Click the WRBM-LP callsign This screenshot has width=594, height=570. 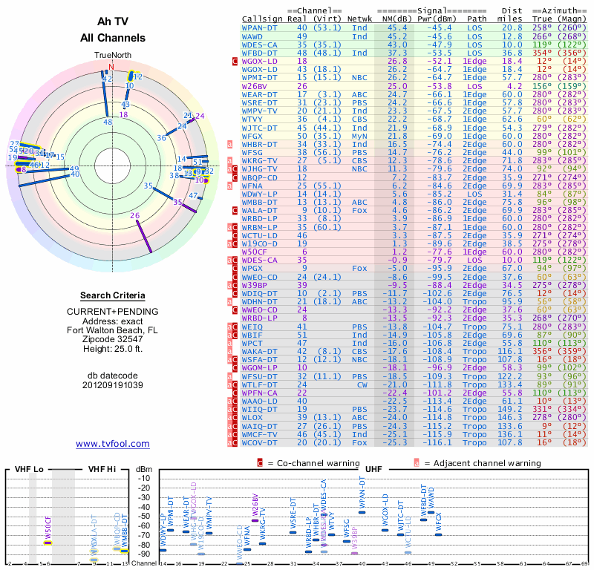click(x=259, y=227)
